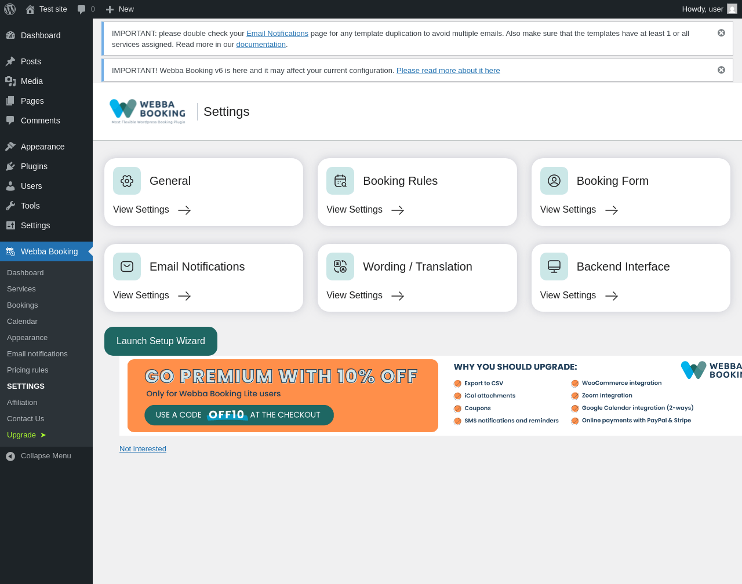Open Tools menu

pyautogui.click(x=46, y=206)
